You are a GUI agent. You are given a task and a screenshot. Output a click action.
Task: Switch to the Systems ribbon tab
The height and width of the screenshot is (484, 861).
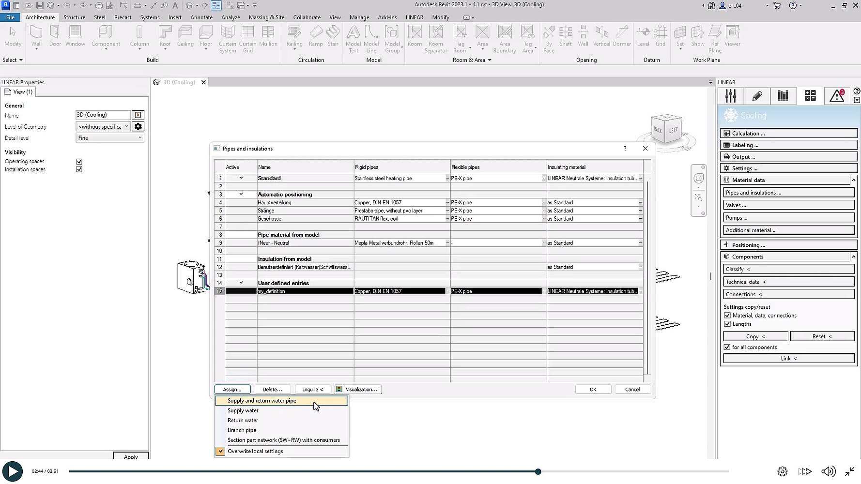150,17
